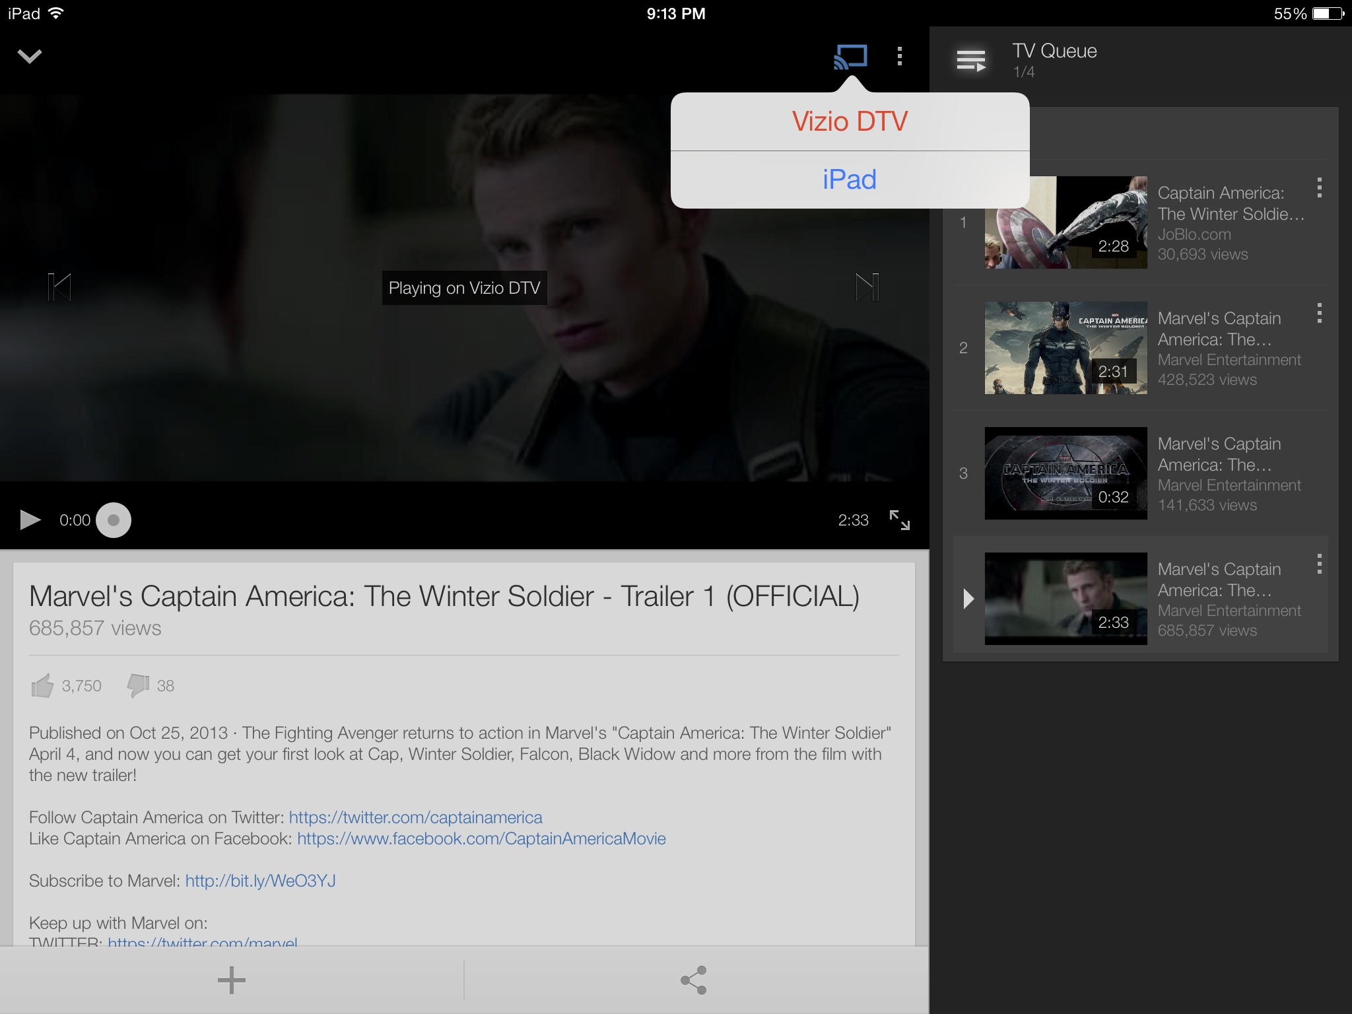Share the video using the share icon

click(x=694, y=980)
